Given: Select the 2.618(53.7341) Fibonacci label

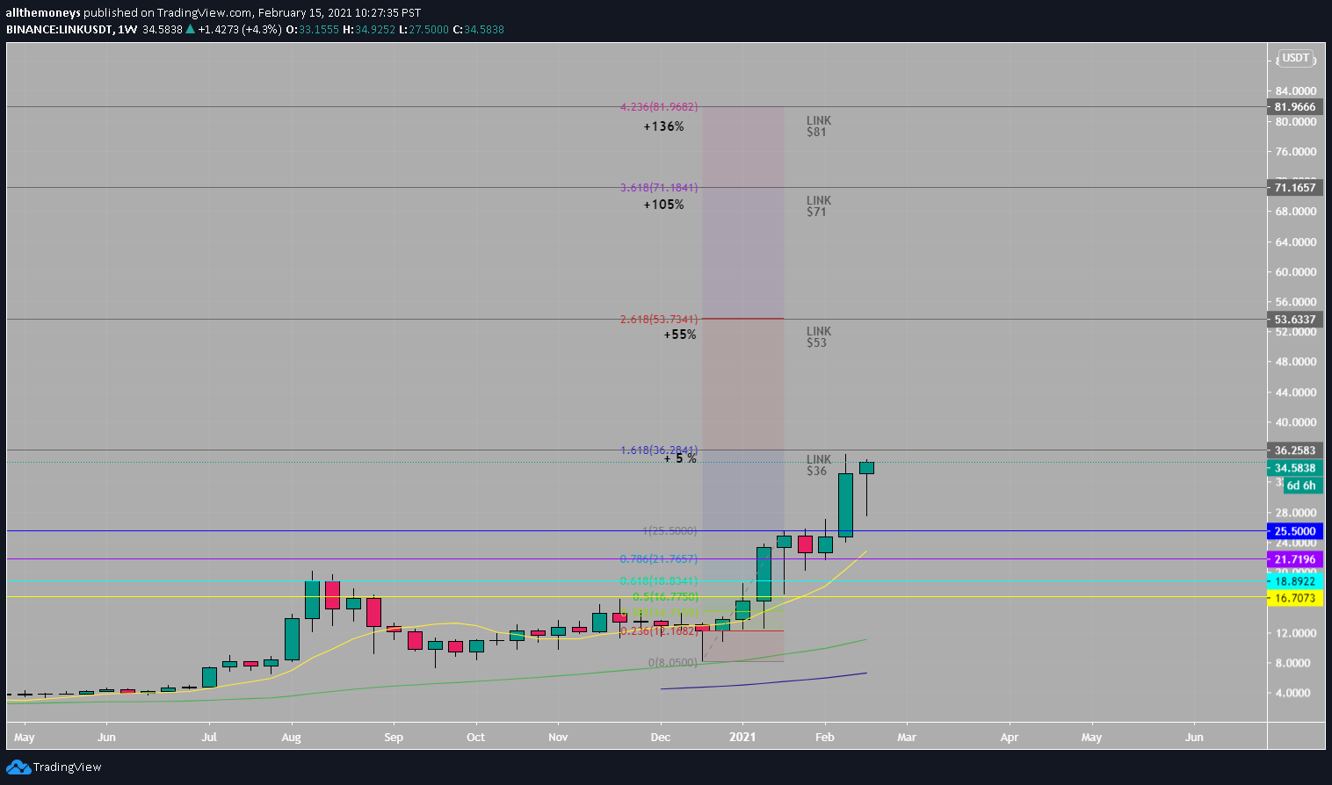Looking at the screenshot, I should [659, 320].
